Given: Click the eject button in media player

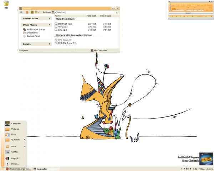Looking at the screenshot, I should 193,16.
